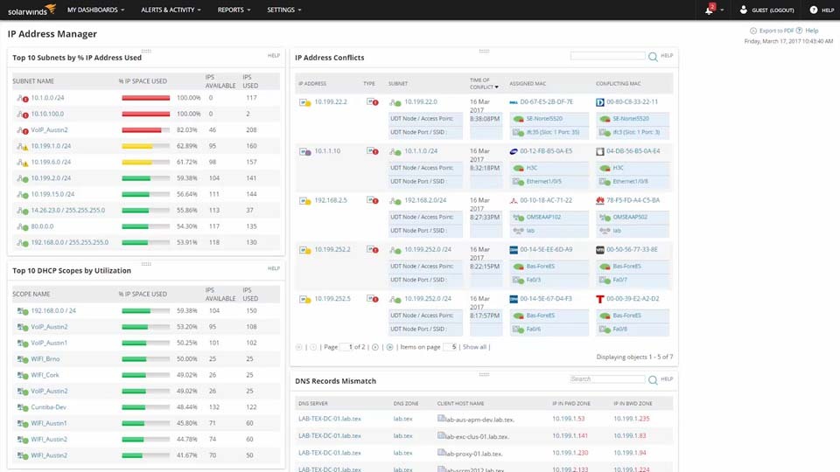This screenshot has height=472, width=840.
Task: Open the My Dashboards menu
Action: click(x=95, y=10)
